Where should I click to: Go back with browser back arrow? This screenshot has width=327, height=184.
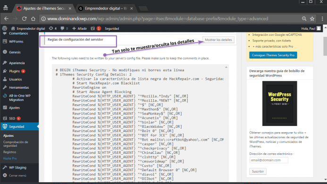coord(6,19)
